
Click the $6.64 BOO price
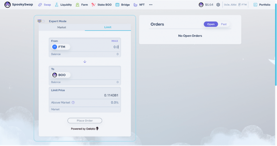pos(209,5)
